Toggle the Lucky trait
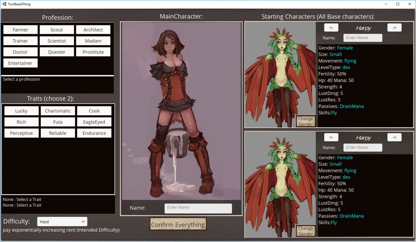Screen dimensions: 416x242 pyautogui.click(x=21, y=111)
